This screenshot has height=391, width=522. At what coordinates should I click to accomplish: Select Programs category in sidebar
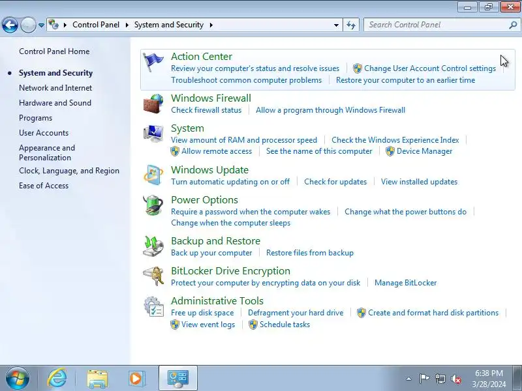[36, 118]
